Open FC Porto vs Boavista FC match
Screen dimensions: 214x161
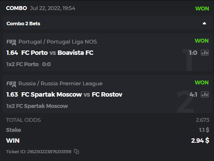point(57,53)
